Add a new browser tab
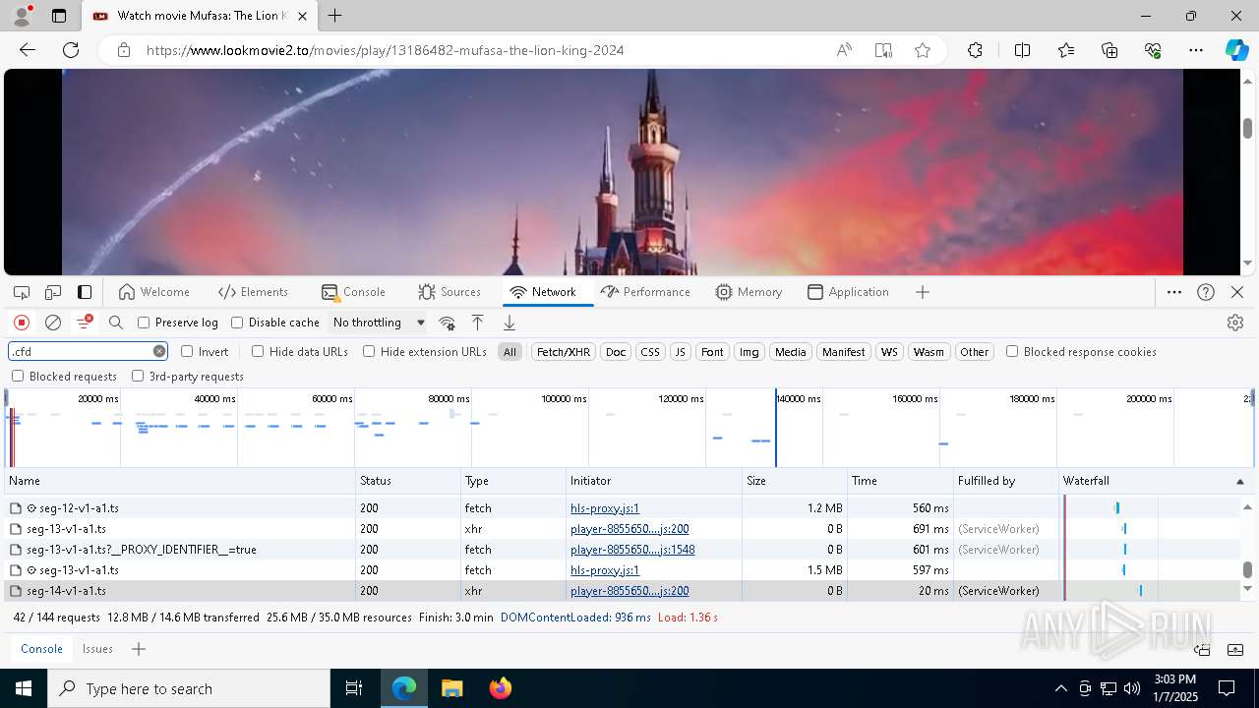The image size is (1259, 708). tap(335, 16)
